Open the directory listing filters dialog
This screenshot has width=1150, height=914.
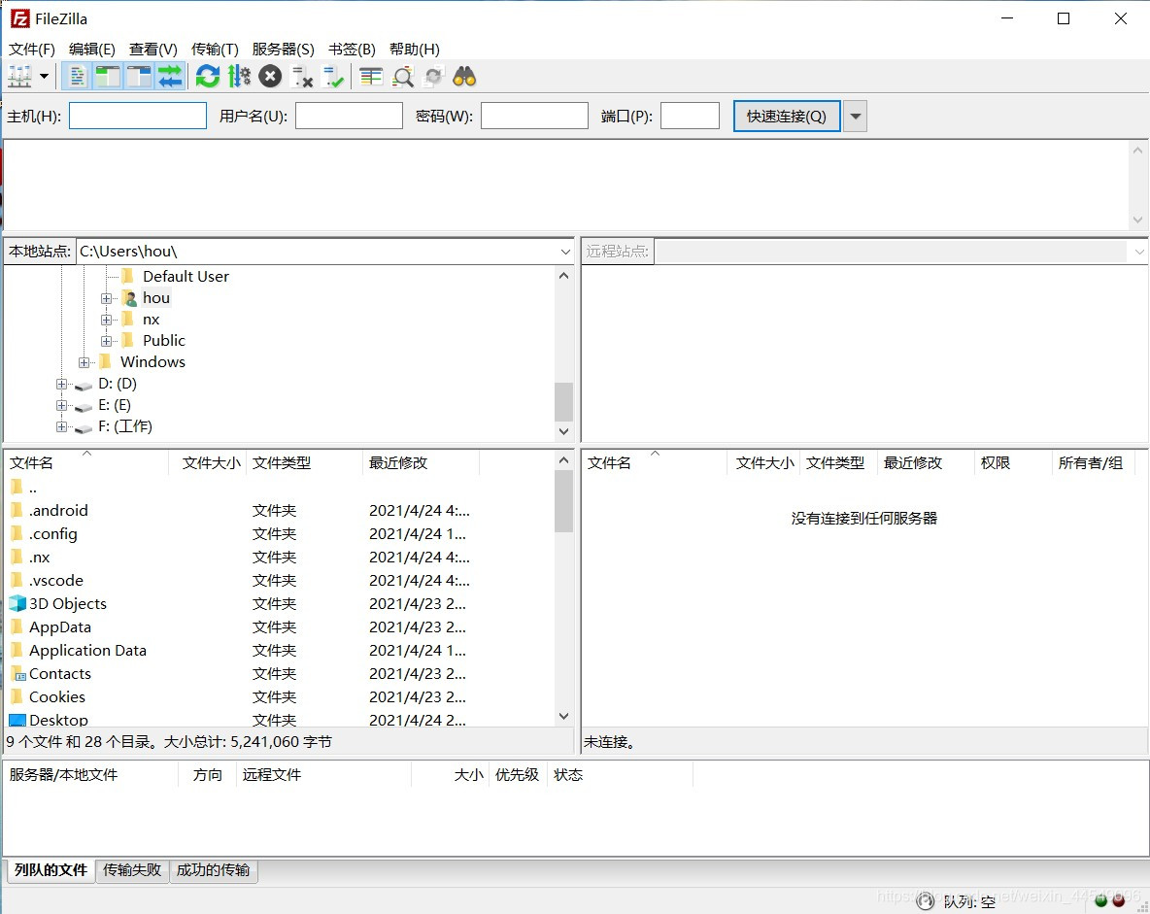371,77
